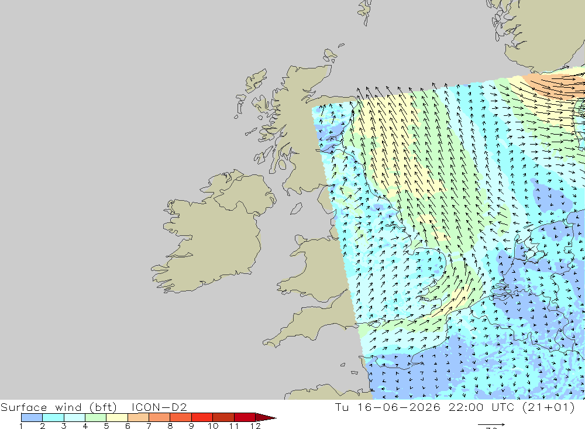Click the pale cyan Beaufort 3 swatch

point(74,417)
